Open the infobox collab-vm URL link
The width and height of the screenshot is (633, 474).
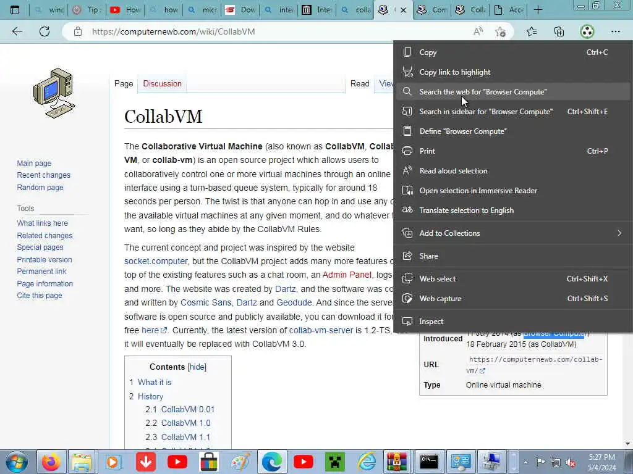point(535,364)
